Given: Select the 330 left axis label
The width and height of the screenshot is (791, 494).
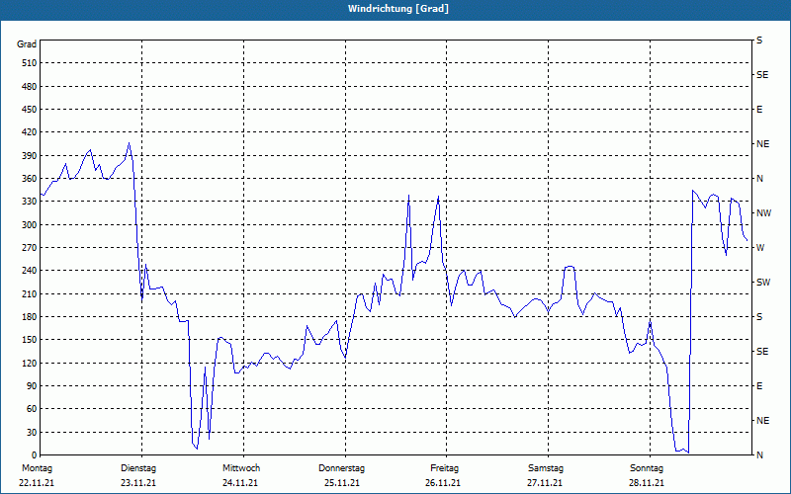Looking at the screenshot, I should pyautogui.click(x=29, y=202).
